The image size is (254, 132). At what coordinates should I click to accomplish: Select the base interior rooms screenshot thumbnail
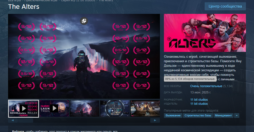145,108
